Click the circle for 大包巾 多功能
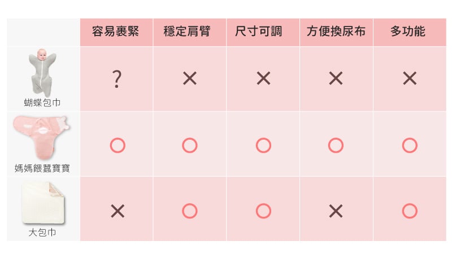452x259 pixels. (x=410, y=211)
